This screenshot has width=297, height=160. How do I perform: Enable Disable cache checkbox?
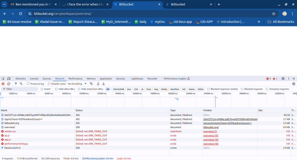[x=49, y=84]
